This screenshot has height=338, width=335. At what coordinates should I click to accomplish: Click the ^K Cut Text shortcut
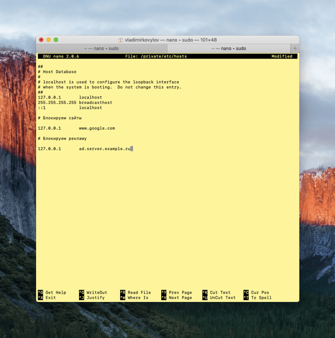(217, 292)
